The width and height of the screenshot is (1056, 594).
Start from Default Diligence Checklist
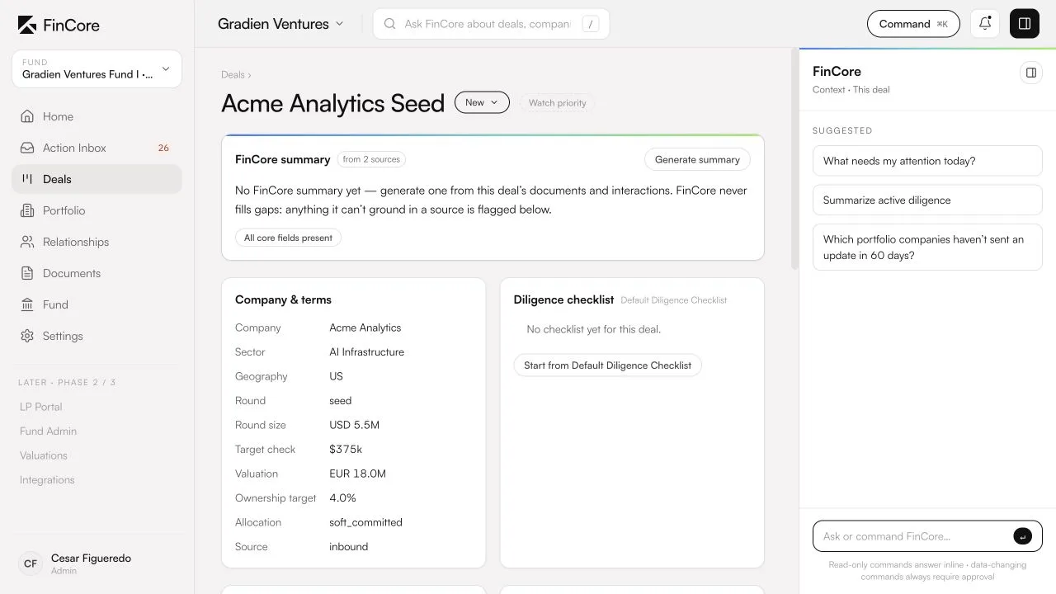click(607, 365)
